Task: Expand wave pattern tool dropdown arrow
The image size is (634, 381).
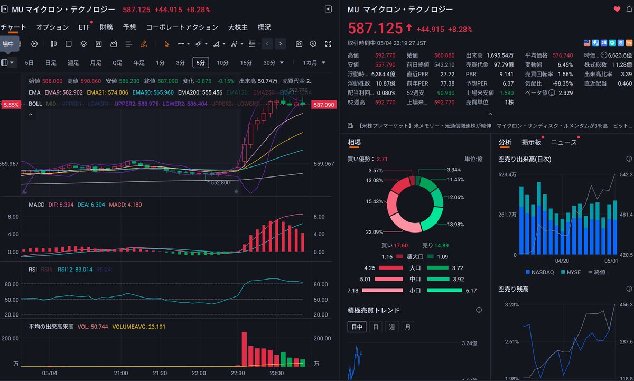Action: [x=242, y=44]
